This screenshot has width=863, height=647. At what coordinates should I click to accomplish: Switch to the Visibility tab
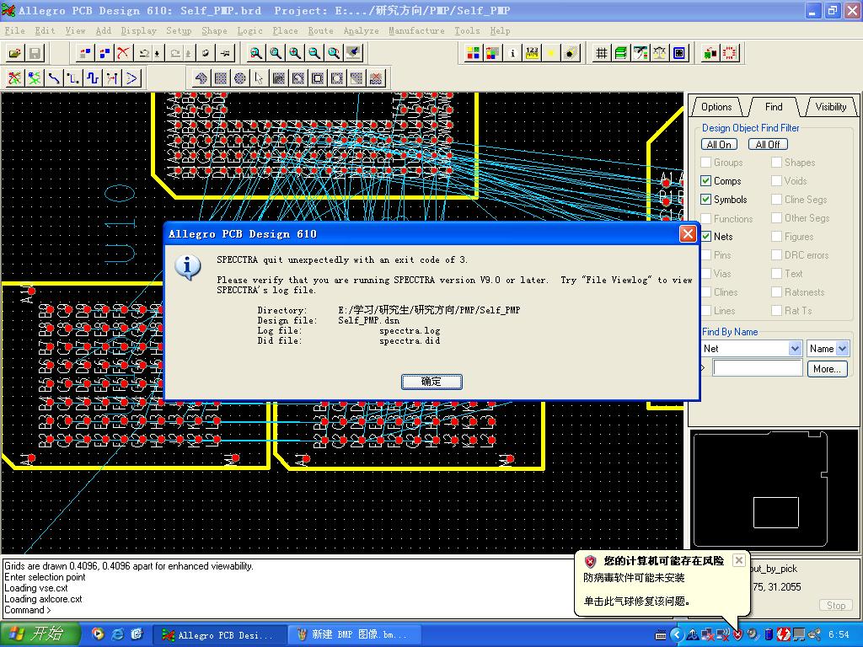click(x=830, y=107)
